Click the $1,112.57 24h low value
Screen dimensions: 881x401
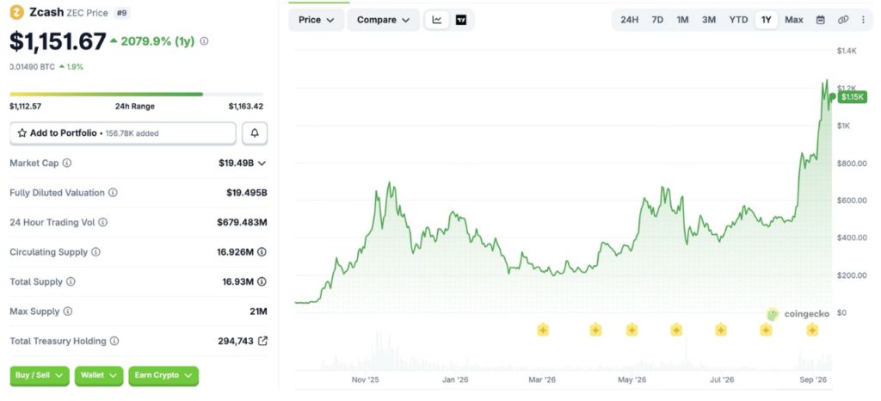(25, 106)
